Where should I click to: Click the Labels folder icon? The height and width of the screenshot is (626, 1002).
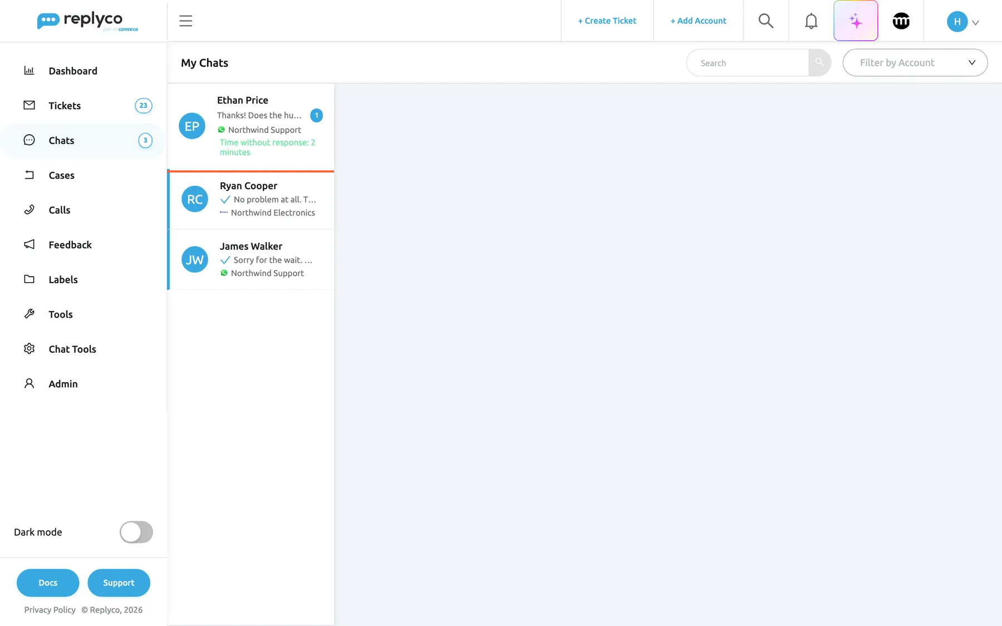[29, 279]
